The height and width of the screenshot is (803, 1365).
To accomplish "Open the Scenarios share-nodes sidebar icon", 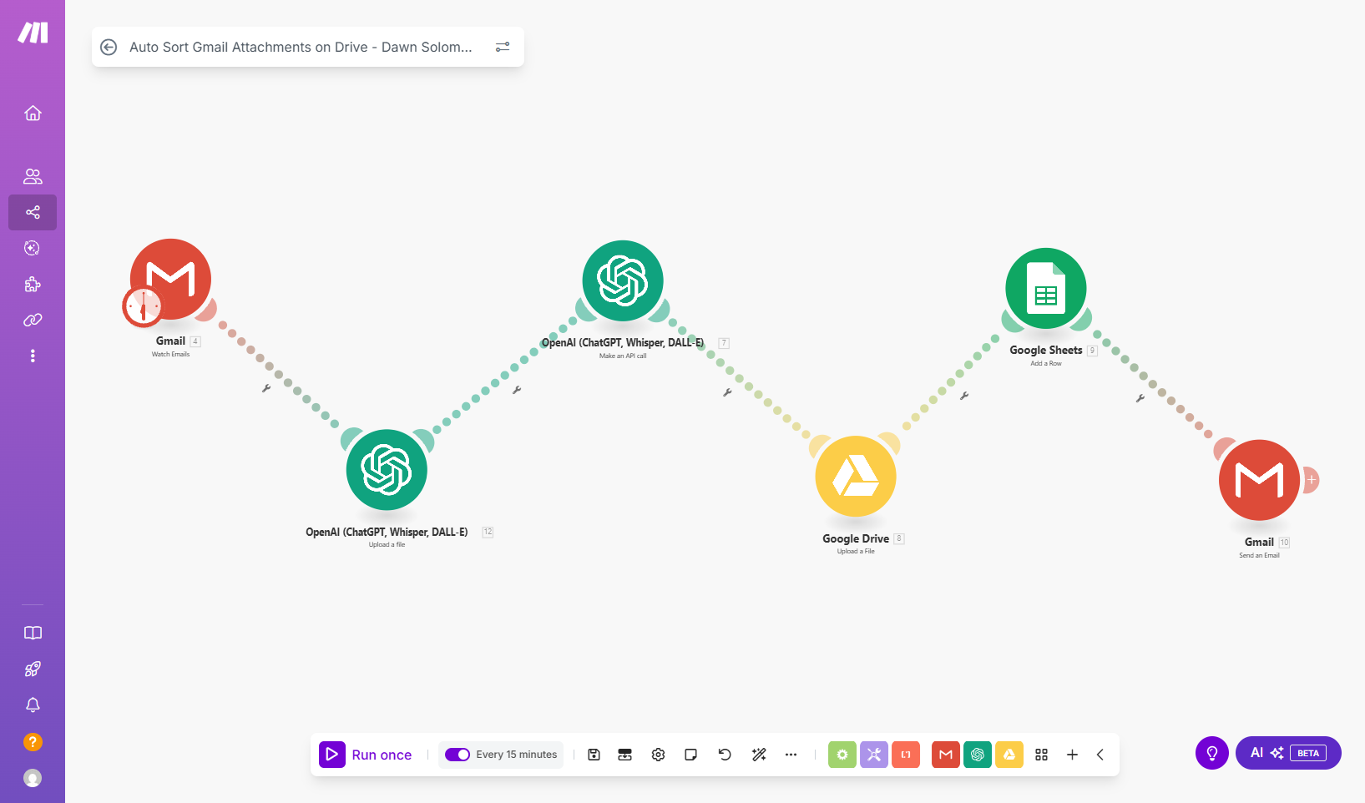I will [33, 212].
